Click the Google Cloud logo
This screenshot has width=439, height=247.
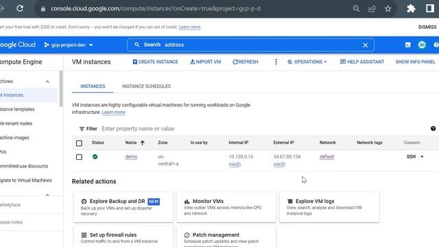click(18, 45)
